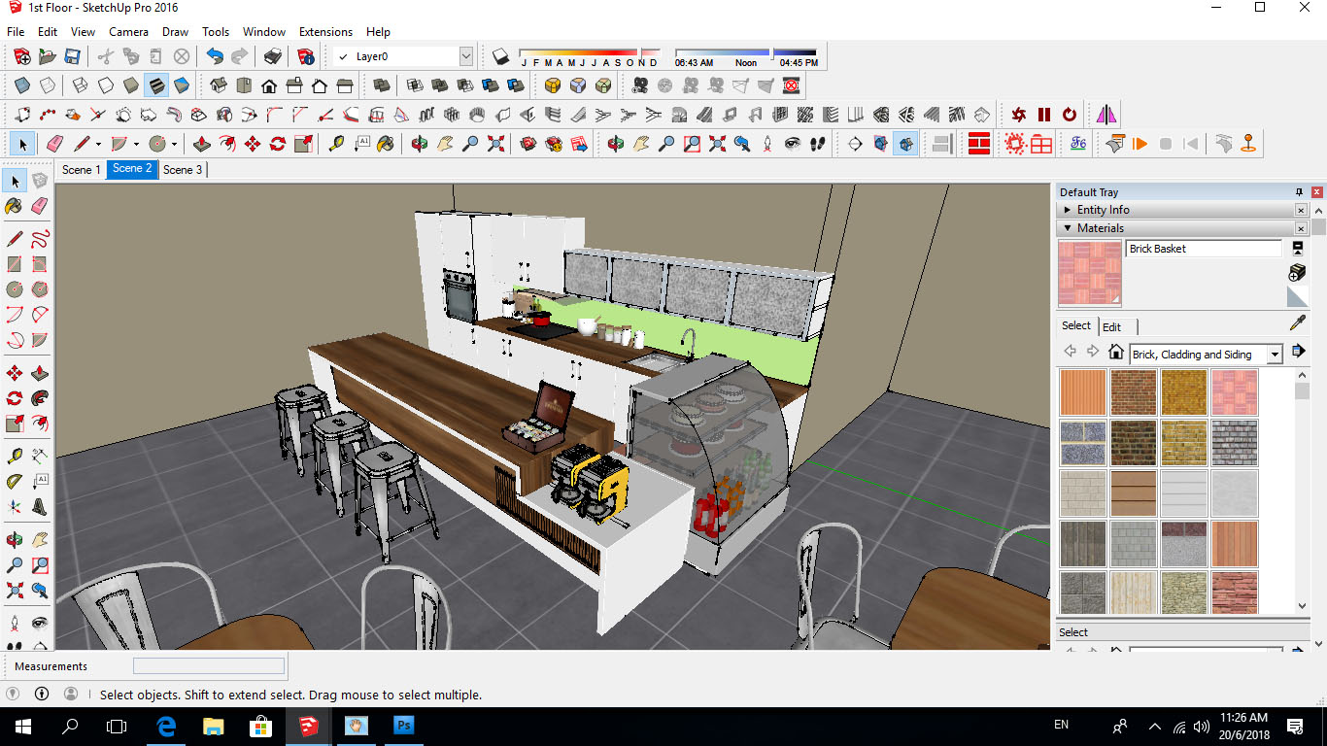Screen dimensions: 1327x746
Task: Enable Shaded With Textures style
Action: (156, 85)
